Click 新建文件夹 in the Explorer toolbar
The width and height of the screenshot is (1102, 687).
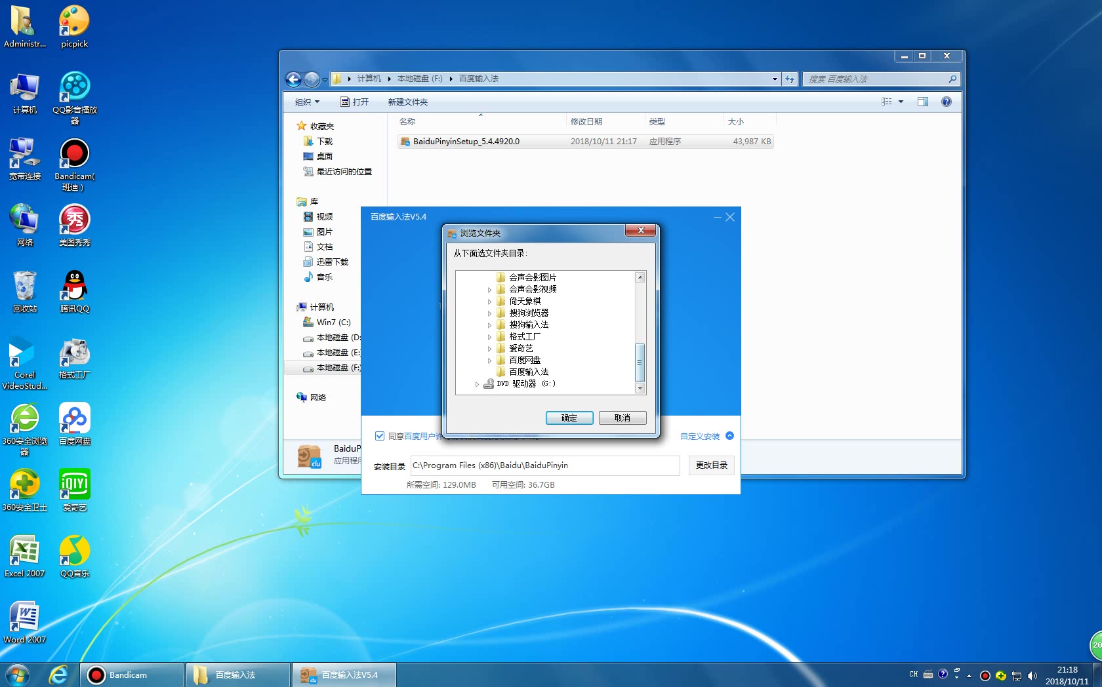(x=407, y=102)
